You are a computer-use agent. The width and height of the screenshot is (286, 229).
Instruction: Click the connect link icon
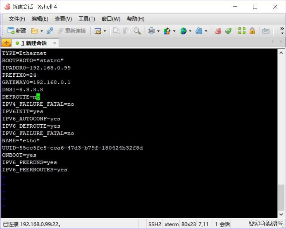[x=50, y=31]
